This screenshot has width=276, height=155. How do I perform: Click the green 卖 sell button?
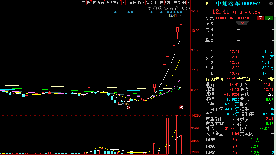[269, 18]
